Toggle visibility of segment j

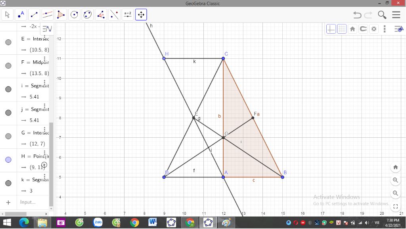point(8,113)
